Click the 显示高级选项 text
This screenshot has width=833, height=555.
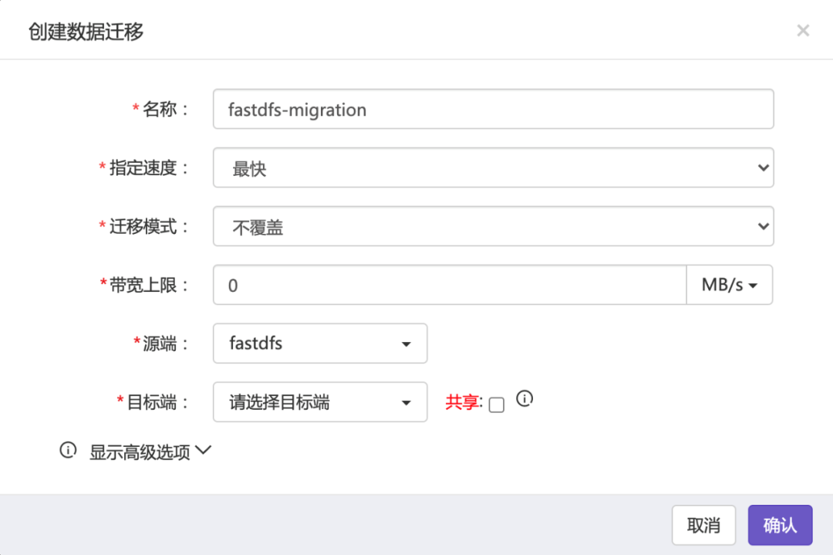tap(140, 452)
